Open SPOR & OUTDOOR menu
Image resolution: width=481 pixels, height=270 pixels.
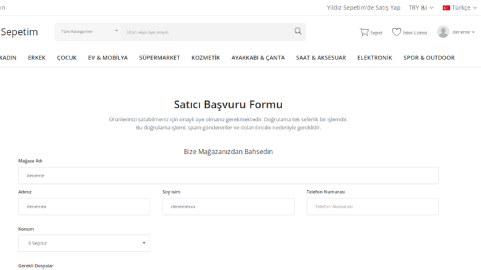pos(429,58)
